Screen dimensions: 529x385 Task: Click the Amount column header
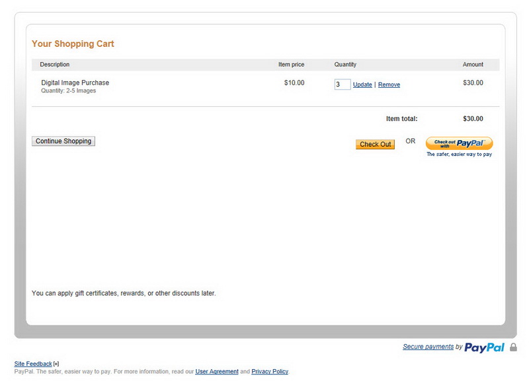(x=473, y=64)
